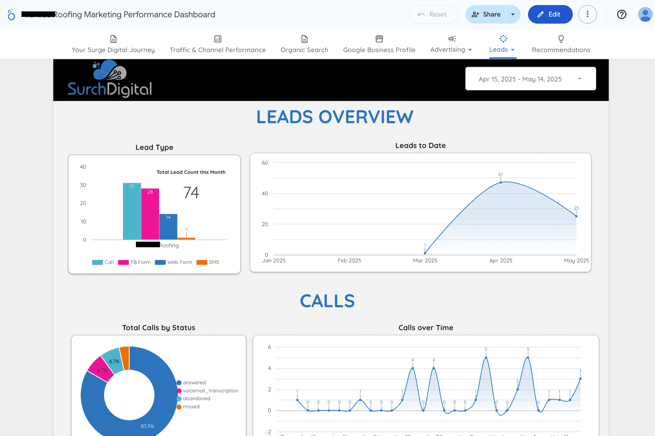Viewport: 655px width, 436px height.
Task: Click the Organic Search document icon
Action: click(x=304, y=38)
